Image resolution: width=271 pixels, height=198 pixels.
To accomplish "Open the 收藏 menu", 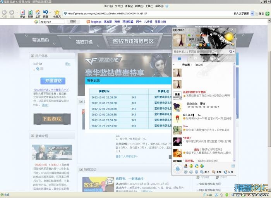I will pyautogui.click(x=139, y=6).
